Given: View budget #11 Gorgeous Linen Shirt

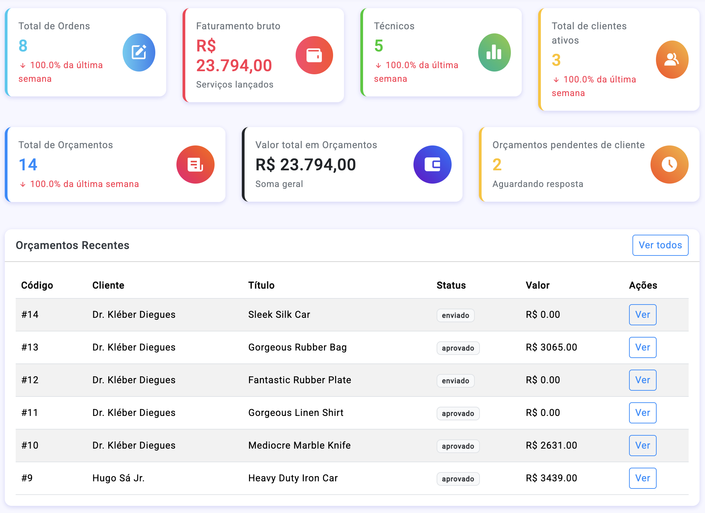Looking at the screenshot, I should point(643,413).
